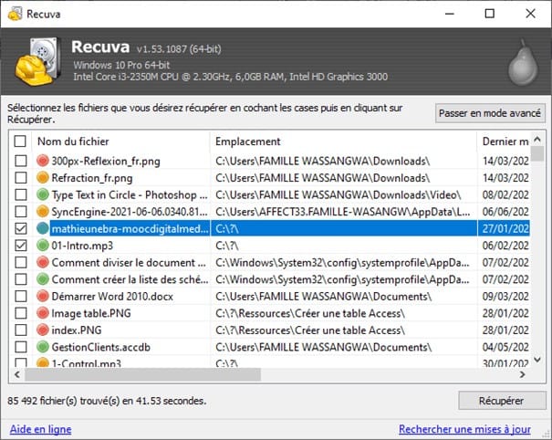The width and height of the screenshot is (552, 440).
Task: Open Rechercher une mises à jour link
Action: pyautogui.click(x=464, y=429)
